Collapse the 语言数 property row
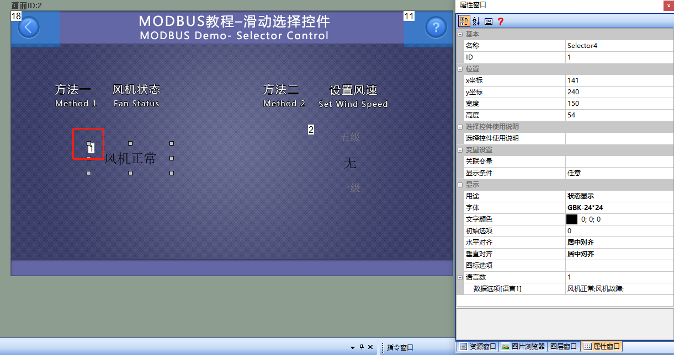This screenshot has width=674, height=355. pos(460,277)
